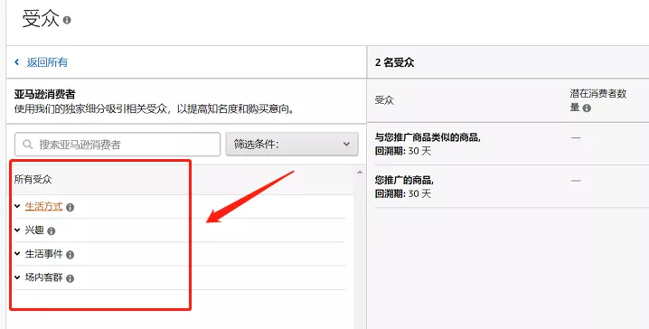Expand the 生活事件 category chevron
The image size is (649, 329).
point(17,254)
